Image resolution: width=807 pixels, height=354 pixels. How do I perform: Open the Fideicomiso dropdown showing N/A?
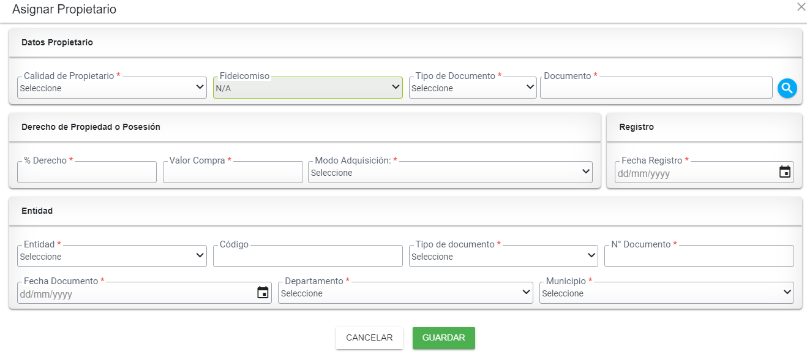pyautogui.click(x=308, y=88)
